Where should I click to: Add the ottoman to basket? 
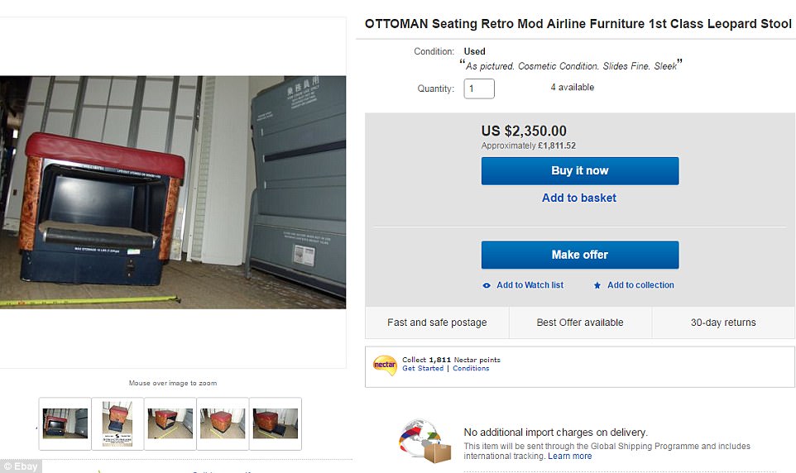(x=579, y=198)
